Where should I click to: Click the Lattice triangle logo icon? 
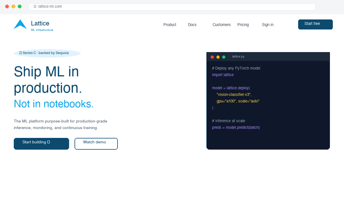click(x=20, y=24)
